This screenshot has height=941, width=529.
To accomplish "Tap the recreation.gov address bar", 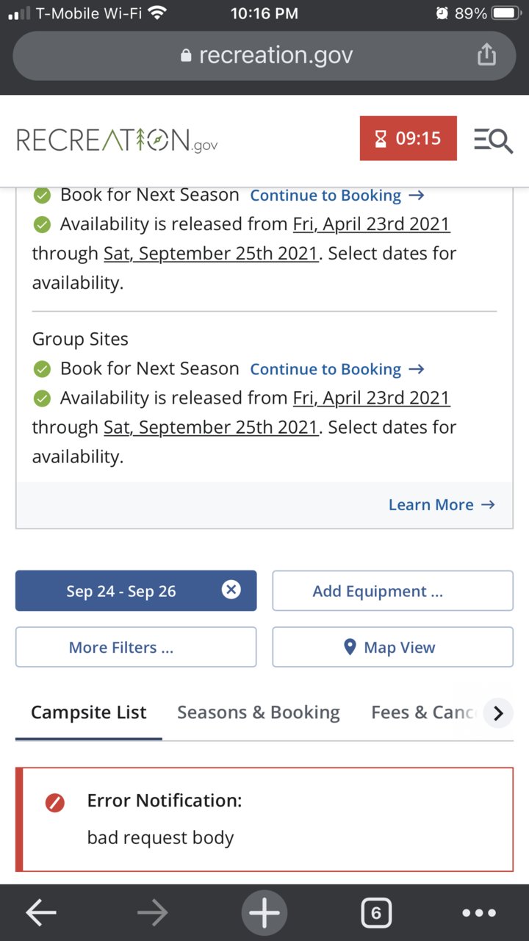I will click(x=264, y=55).
